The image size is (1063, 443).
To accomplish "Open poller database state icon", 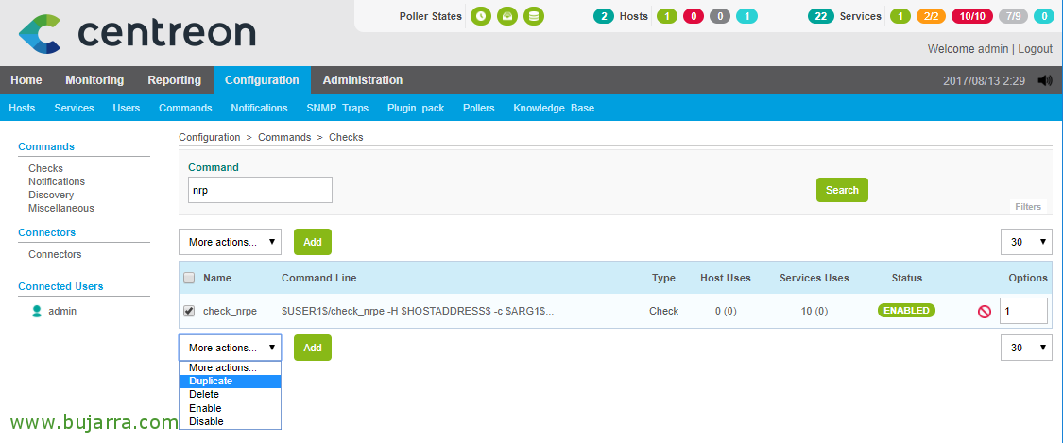I will (534, 16).
